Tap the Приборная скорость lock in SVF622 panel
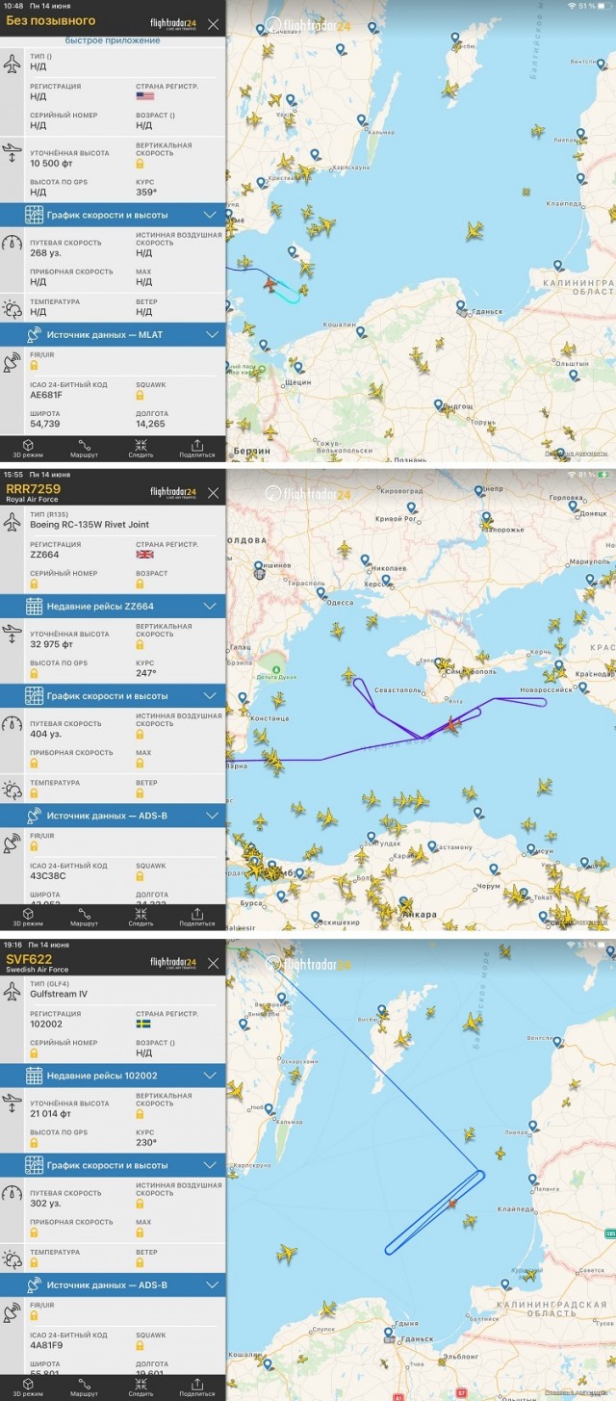 (x=35, y=1232)
